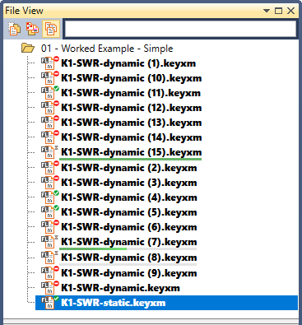Maximize the File View panel
302x325 pixels.
click(278, 11)
